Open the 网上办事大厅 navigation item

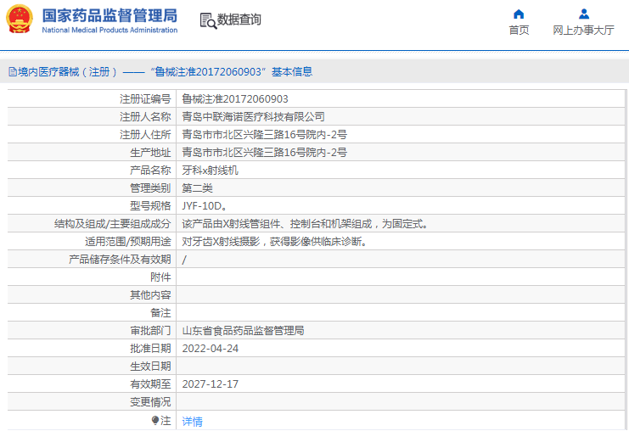(583, 30)
